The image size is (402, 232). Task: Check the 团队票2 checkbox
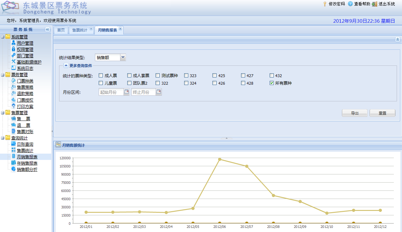point(129,83)
